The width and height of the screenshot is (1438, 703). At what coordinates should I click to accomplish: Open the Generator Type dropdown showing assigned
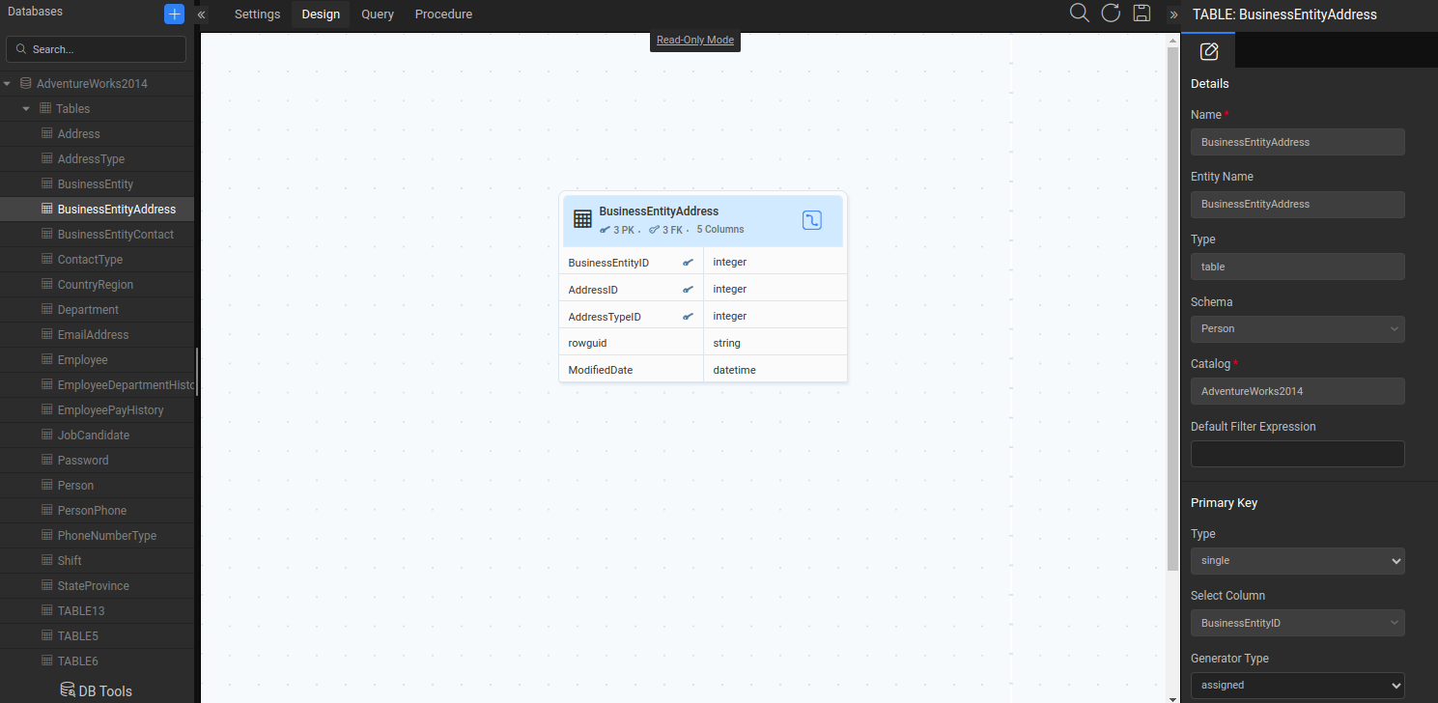click(1297, 685)
